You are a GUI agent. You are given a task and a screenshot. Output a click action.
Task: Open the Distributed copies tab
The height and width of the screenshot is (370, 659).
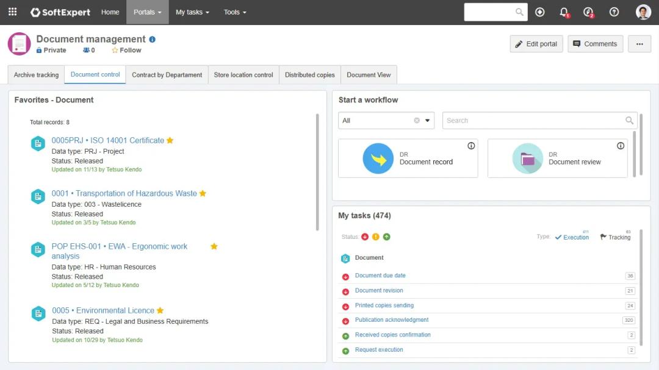click(x=309, y=75)
